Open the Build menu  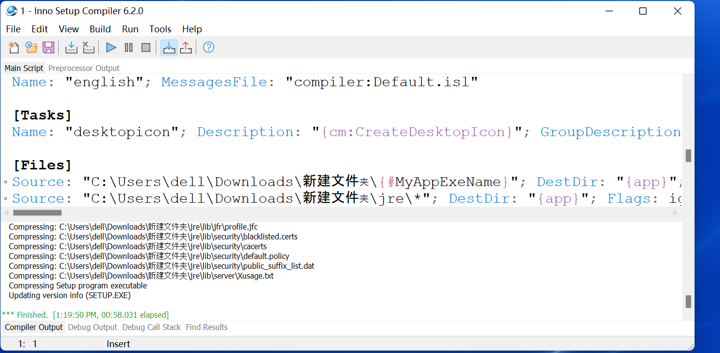coord(100,29)
